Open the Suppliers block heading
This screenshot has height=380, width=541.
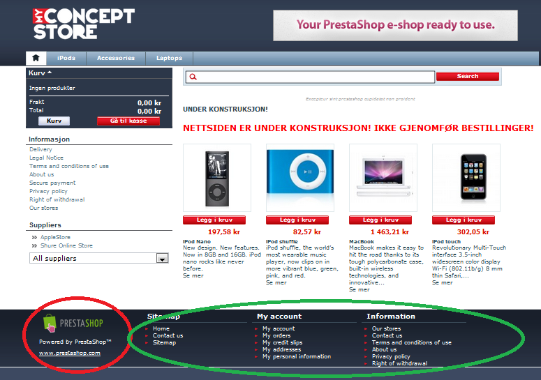click(45, 225)
